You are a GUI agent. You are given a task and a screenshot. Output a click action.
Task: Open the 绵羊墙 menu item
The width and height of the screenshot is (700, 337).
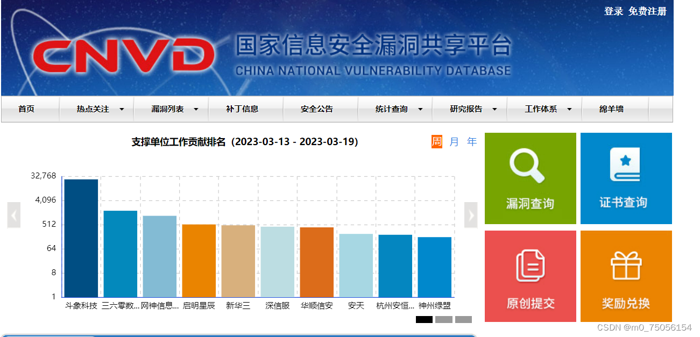pos(611,109)
